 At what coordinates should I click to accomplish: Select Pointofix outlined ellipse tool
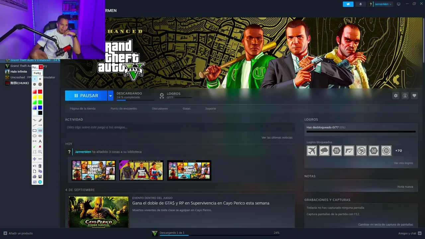click(35, 136)
